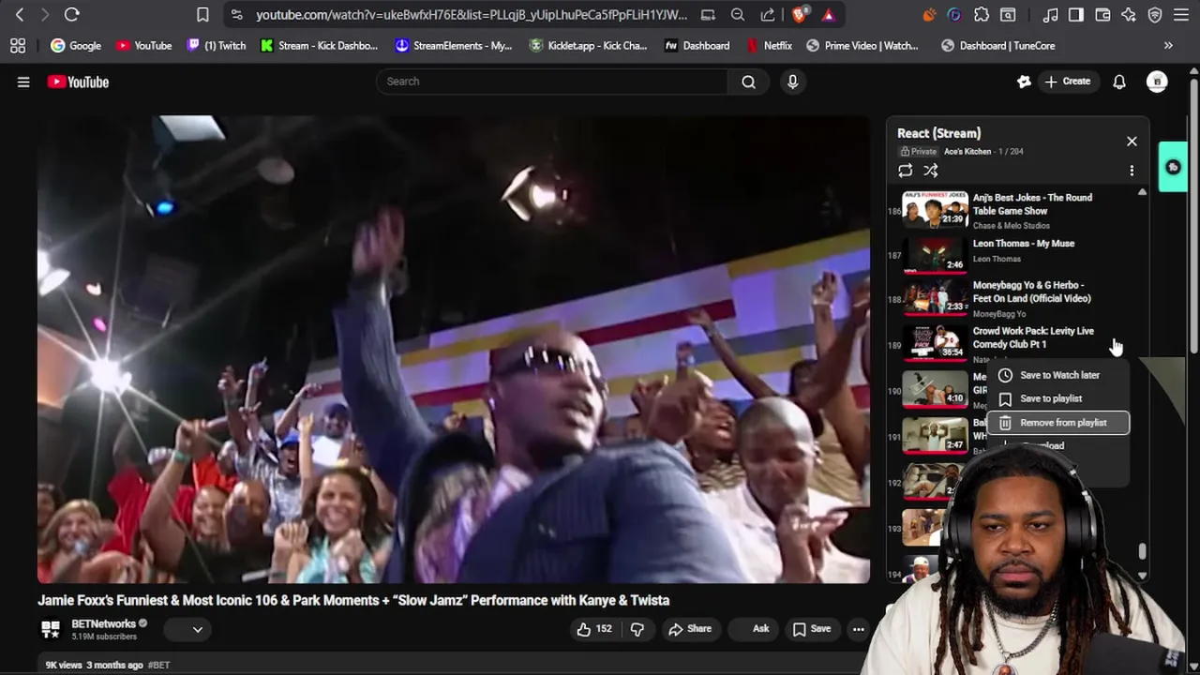Click the music note media control icon
Screen dimensions: 1200x675
click(1050, 15)
